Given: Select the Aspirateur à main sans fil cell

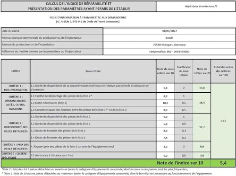Looking at the screenshot, I should pos(196,6).
